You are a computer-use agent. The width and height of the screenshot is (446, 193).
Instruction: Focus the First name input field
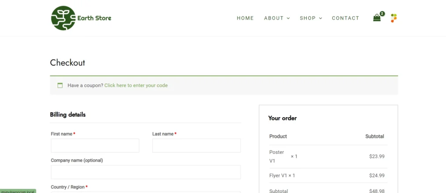95,146
